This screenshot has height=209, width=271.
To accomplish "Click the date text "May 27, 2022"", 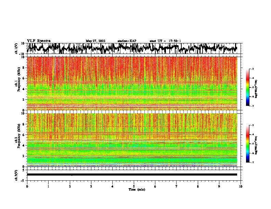I will point(95,41).
